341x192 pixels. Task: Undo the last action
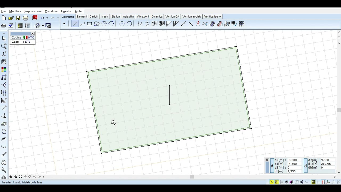point(42,18)
